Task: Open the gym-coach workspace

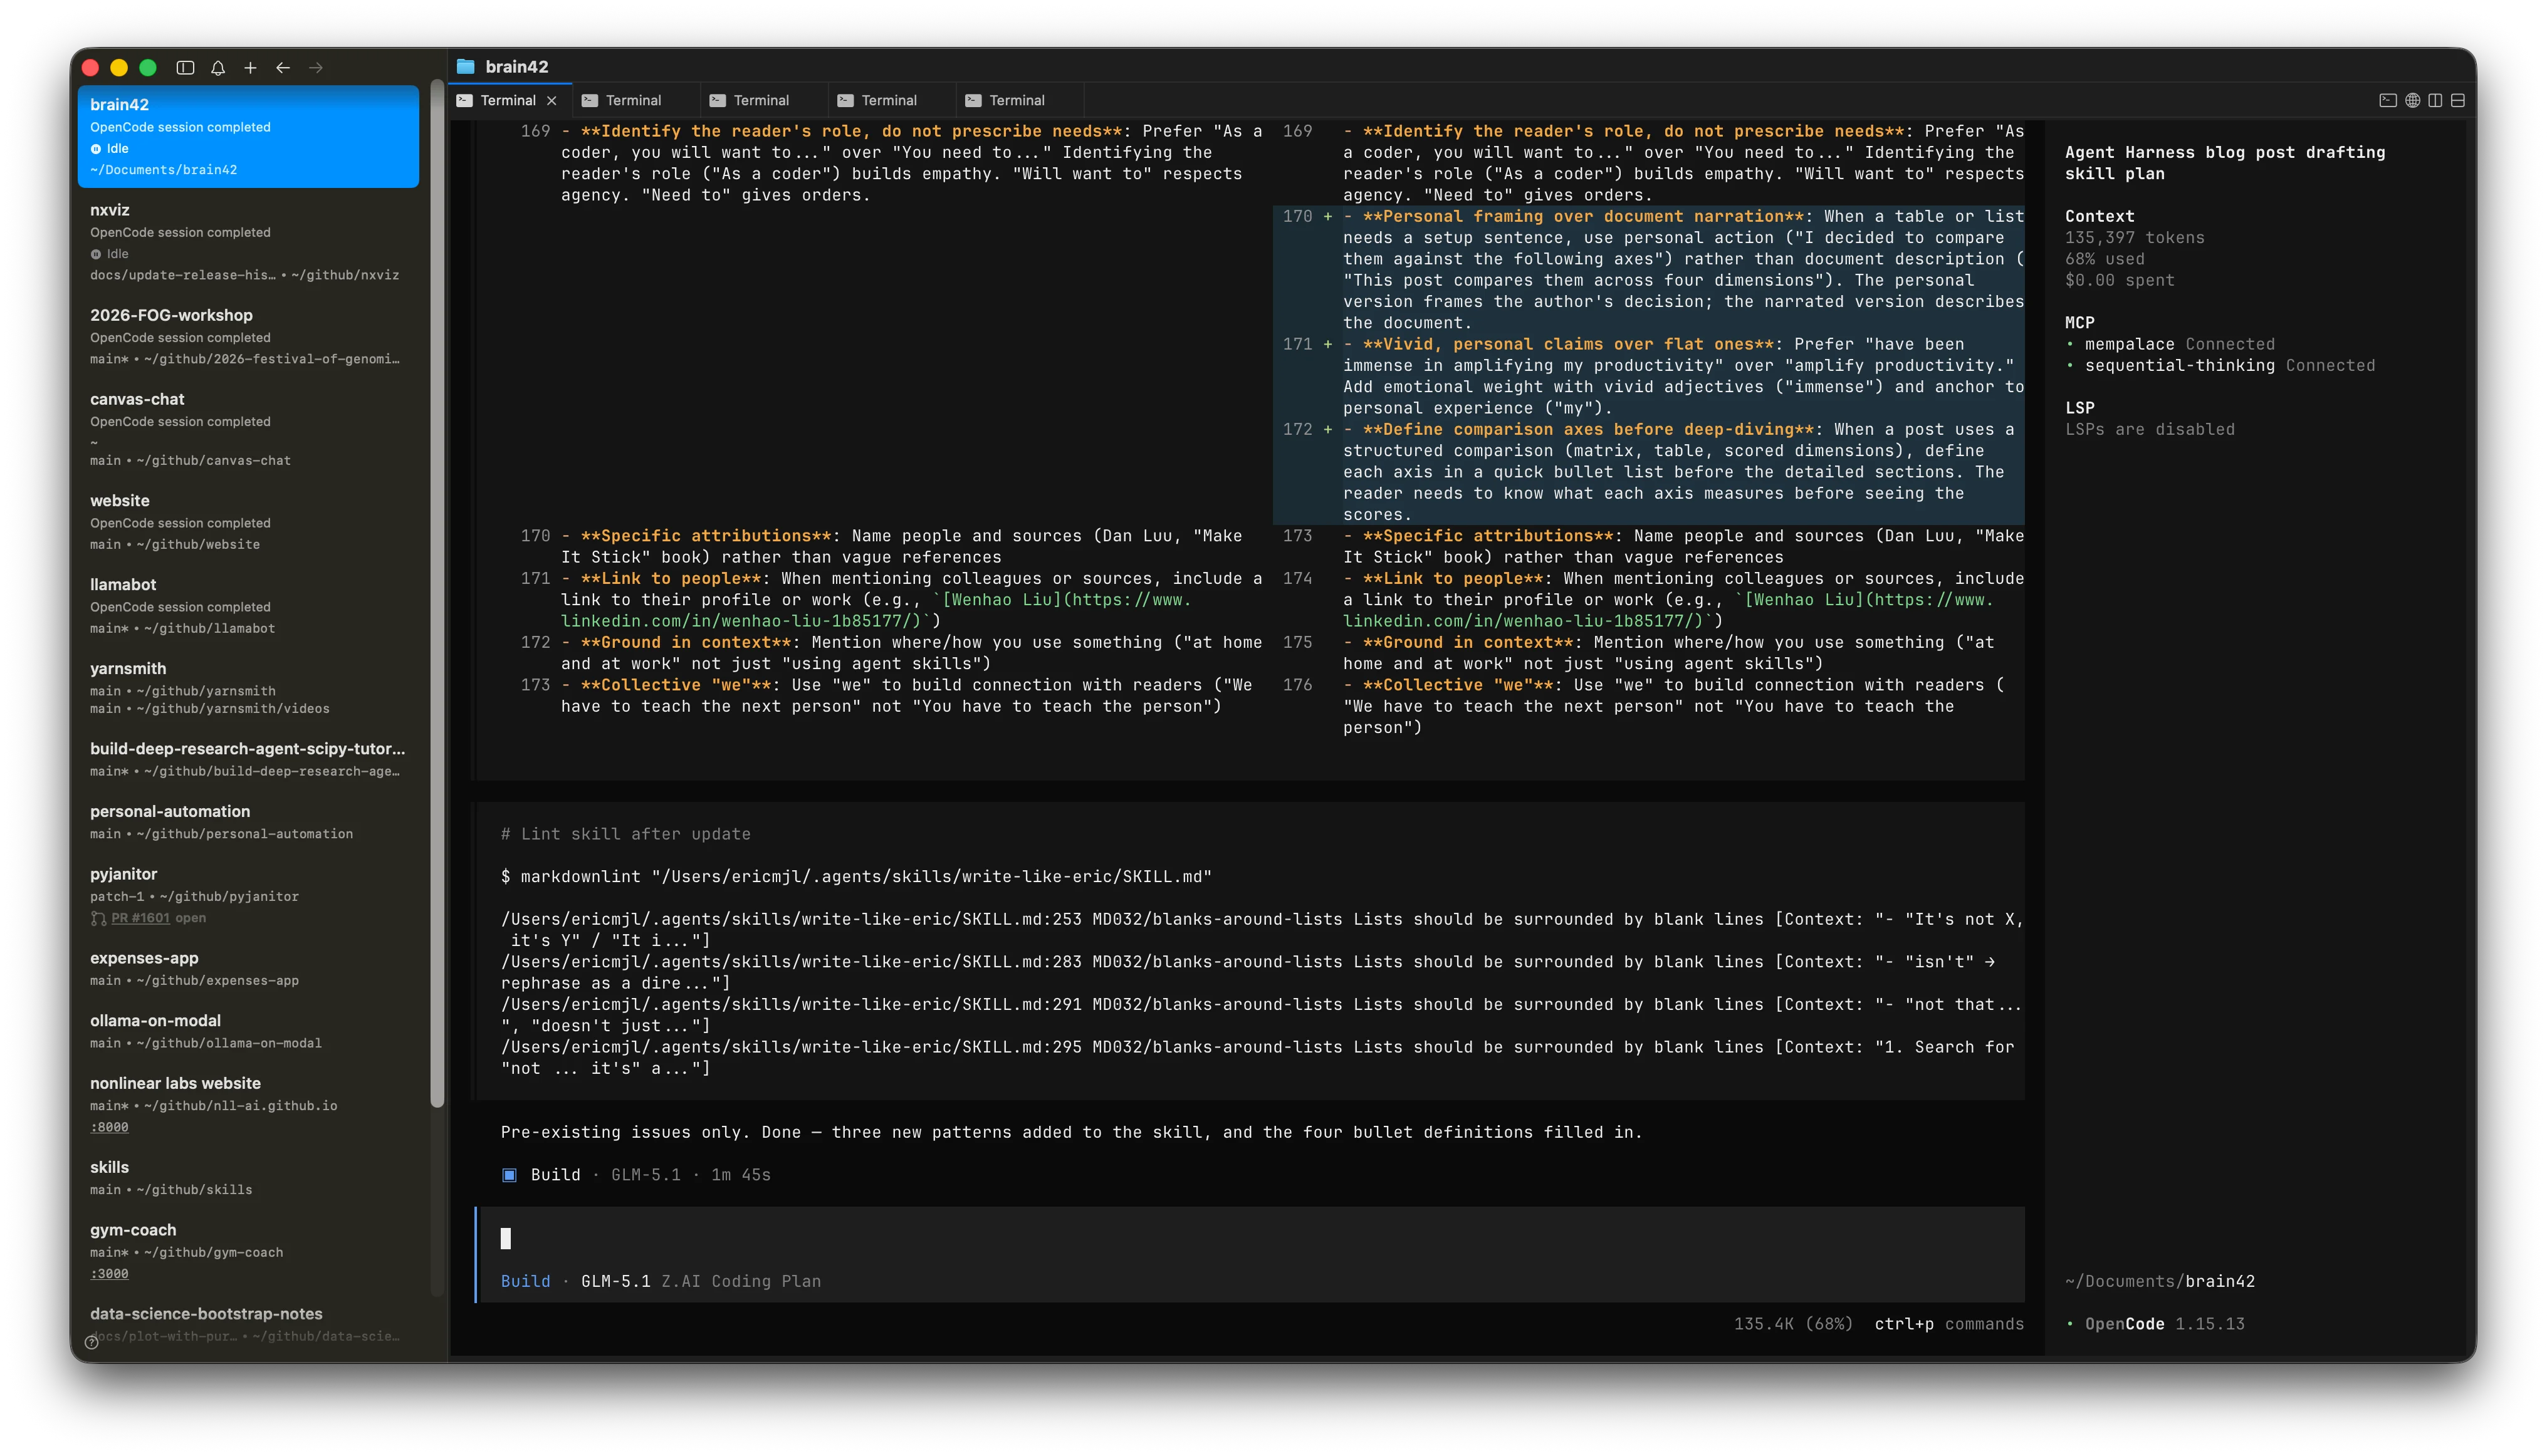Action: [x=248, y=1251]
